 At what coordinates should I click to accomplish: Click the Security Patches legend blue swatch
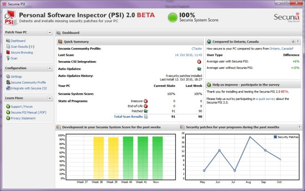coord(275,137)
